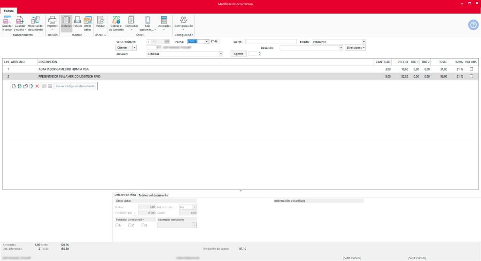Select the N print format option
The width and height of the screenshot is (481, 261).
(117, 225)
